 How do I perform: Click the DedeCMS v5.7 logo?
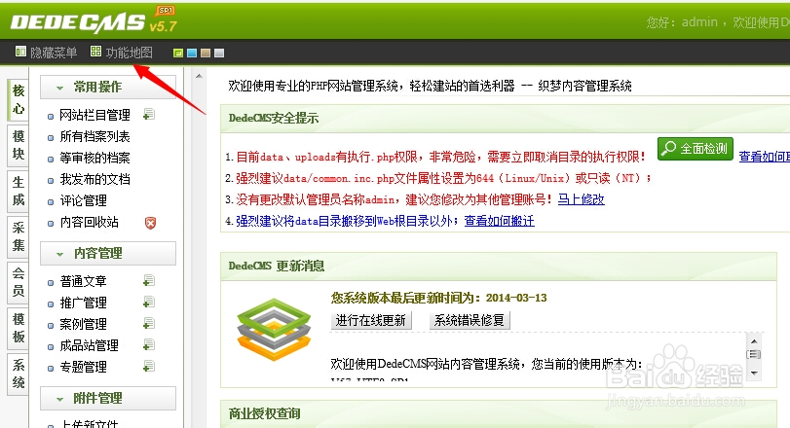pyautogui.click(x=94, y=21)
